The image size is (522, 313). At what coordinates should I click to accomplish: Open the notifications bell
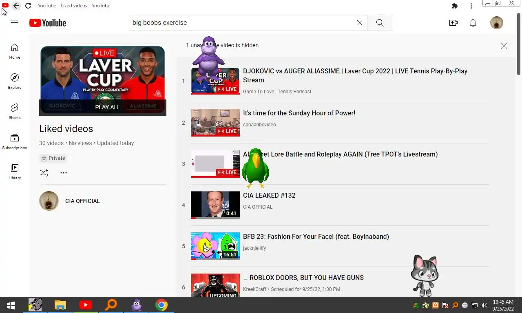[x=473, y=23]
